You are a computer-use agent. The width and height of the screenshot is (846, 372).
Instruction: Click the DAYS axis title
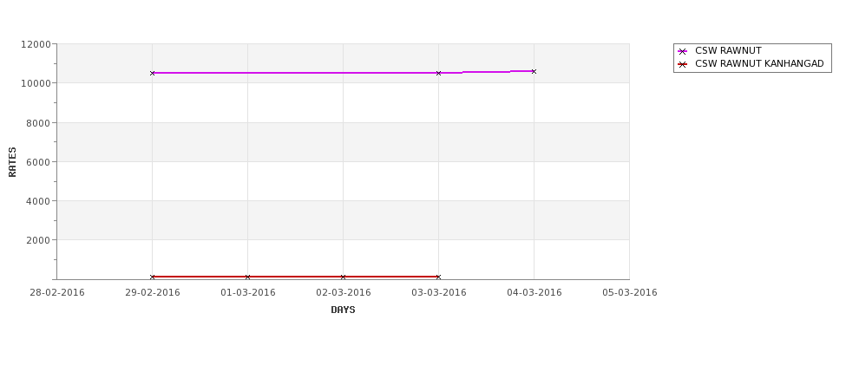[x=343, y=310]
